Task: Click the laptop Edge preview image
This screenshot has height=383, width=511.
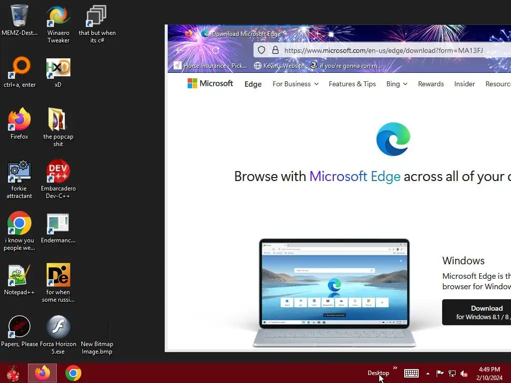Action: pos(334,293)
